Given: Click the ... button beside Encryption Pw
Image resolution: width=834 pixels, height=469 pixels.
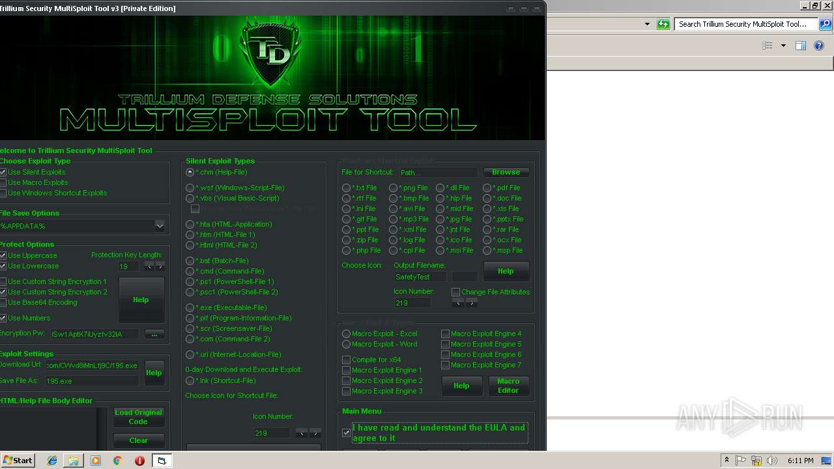Looking at the screenshot, I should 154,334.
